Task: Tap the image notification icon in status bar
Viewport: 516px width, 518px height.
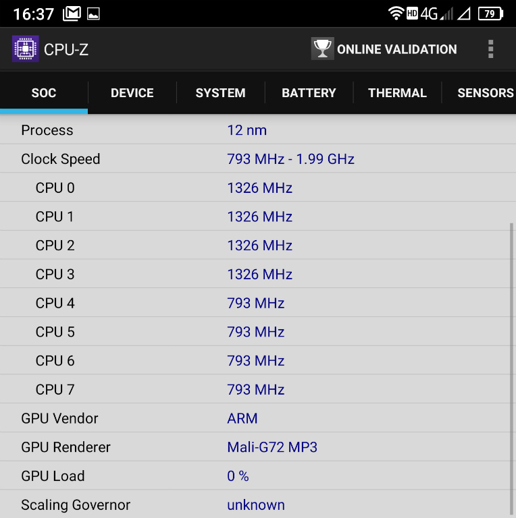Action: coord(93,13)
